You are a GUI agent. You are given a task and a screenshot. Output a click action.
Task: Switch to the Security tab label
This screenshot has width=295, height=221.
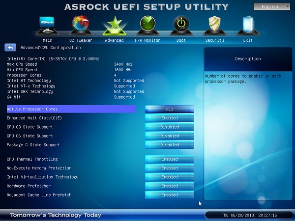pyautogui.click(x=215, y=40)
